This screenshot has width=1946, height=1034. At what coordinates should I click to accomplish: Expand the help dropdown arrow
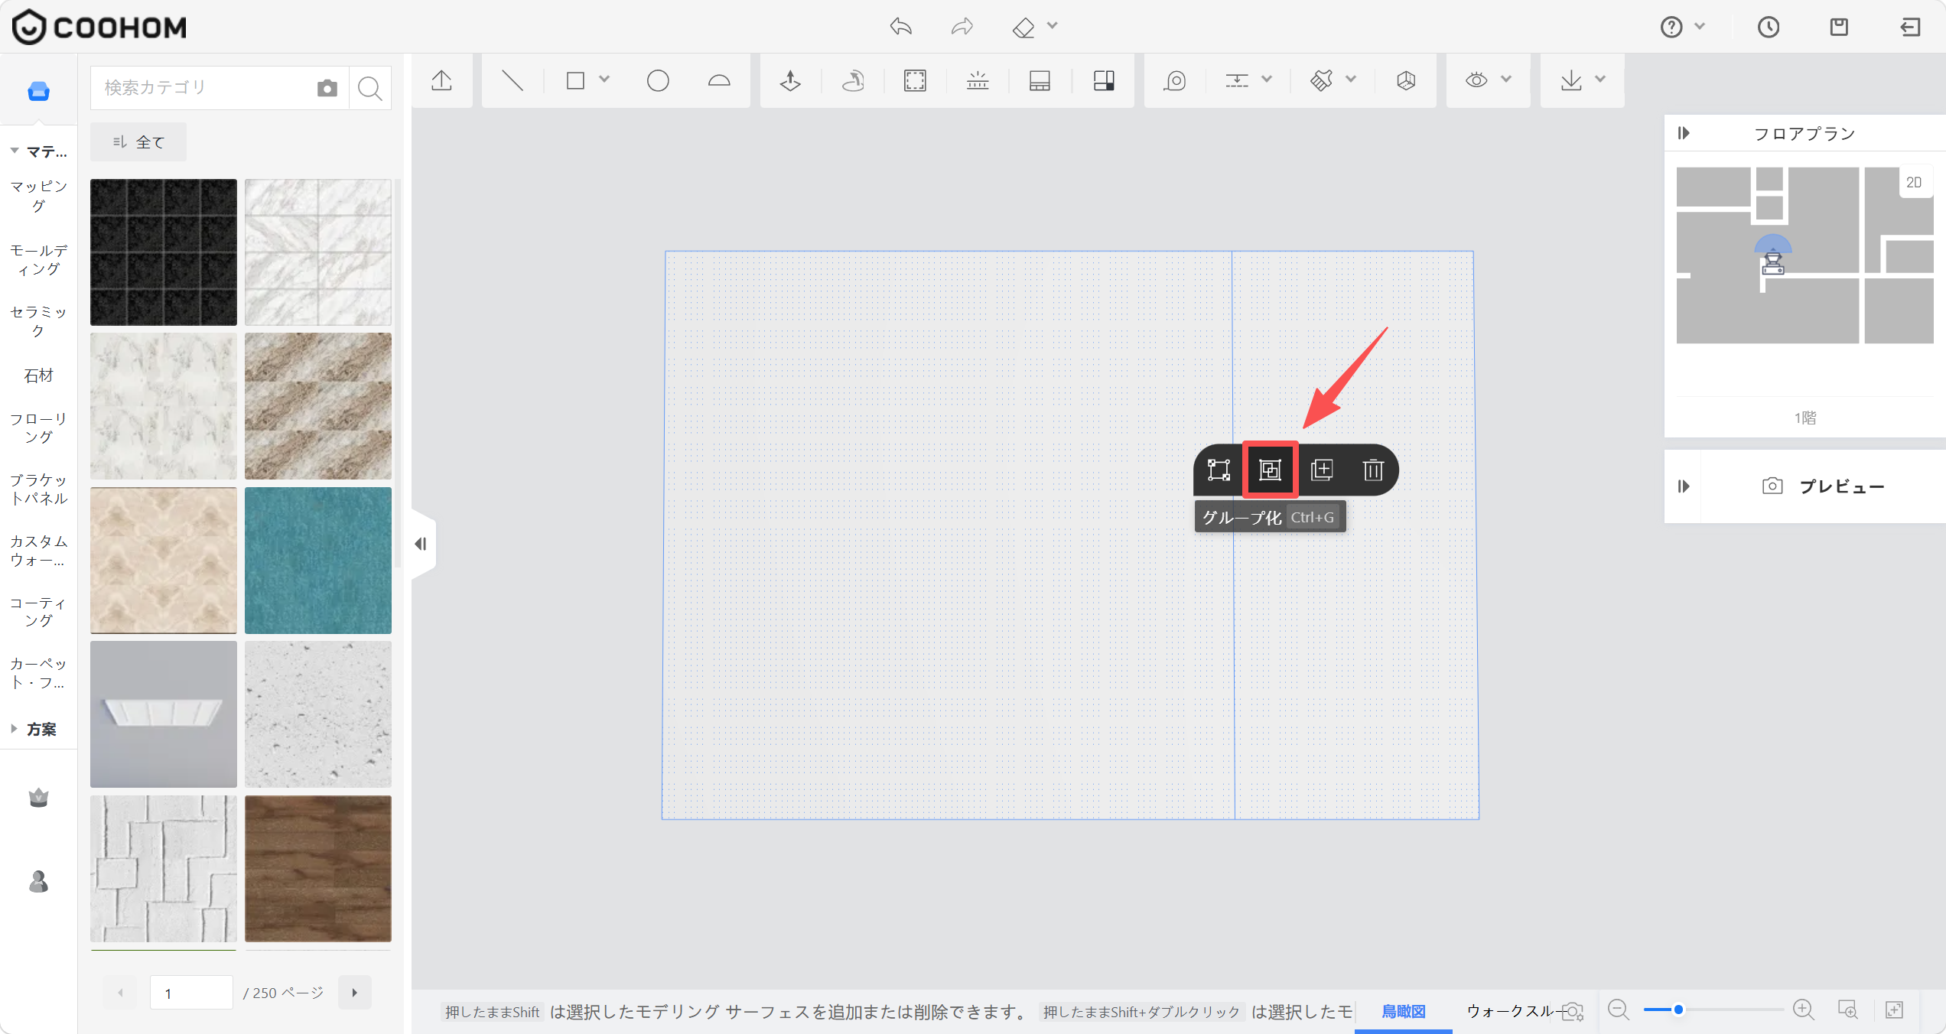(x=1700, y=26)
